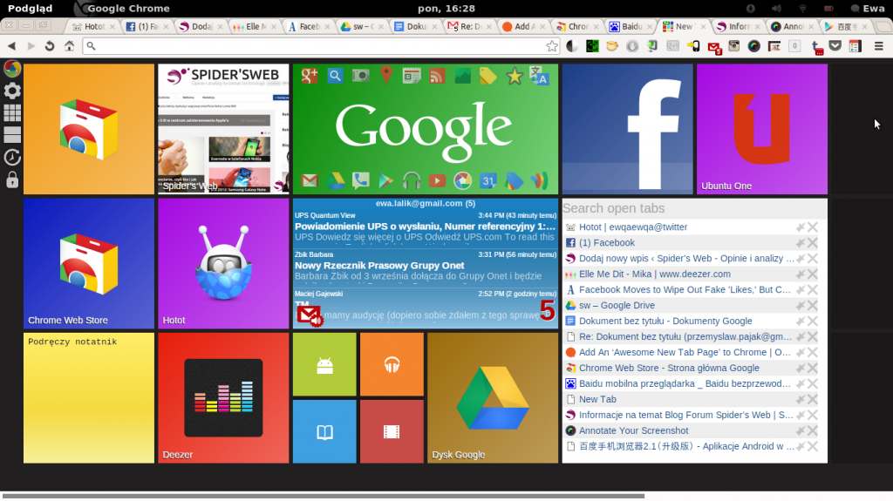Open RSS reader icon in Google tile
The height and width of the screenshot is (501, 893).
tap(437, 76)
